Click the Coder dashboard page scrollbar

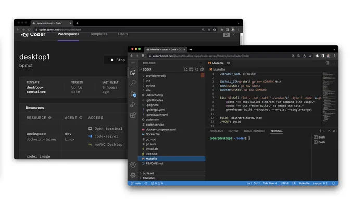click(242, 39)
